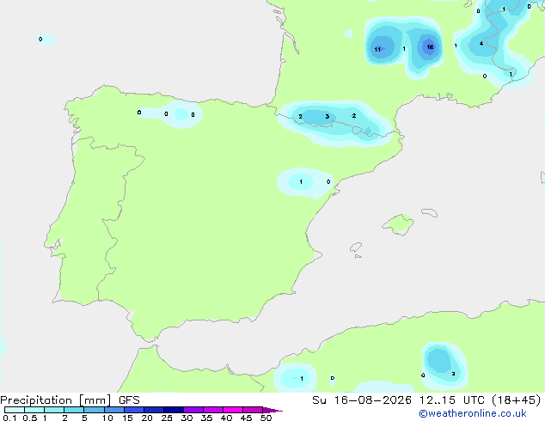Click the '0' value over the Atlantic Ocean
The width and height of the screenshot is (545, 421).
tap(40, 39)
